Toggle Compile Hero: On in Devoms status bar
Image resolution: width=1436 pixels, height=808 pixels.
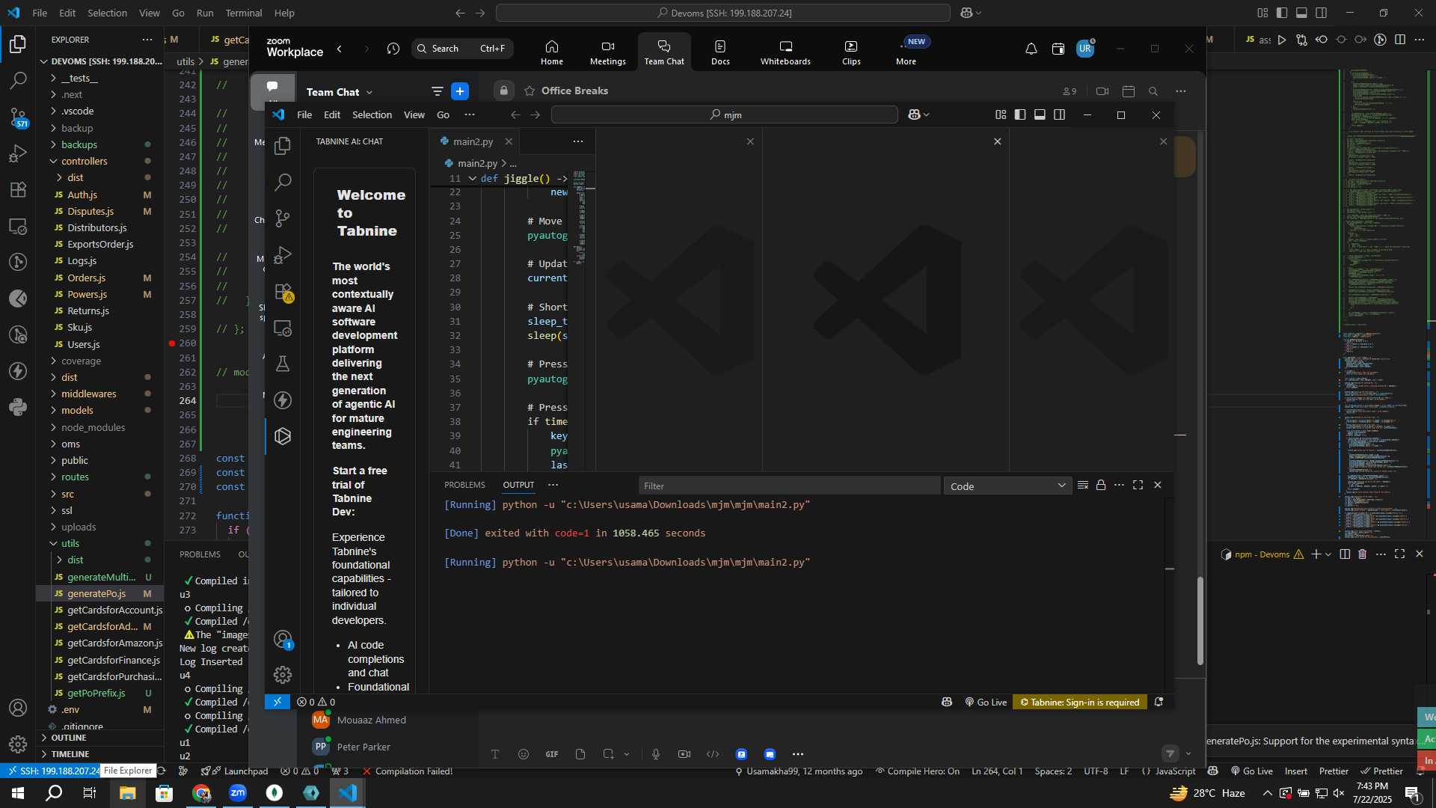[x=918, y=771]
